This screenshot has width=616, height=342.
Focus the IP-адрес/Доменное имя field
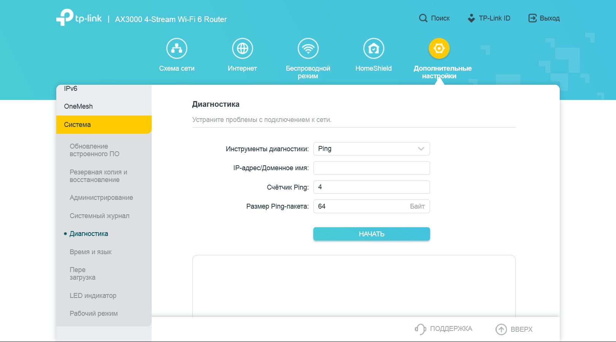pos(372,168)
